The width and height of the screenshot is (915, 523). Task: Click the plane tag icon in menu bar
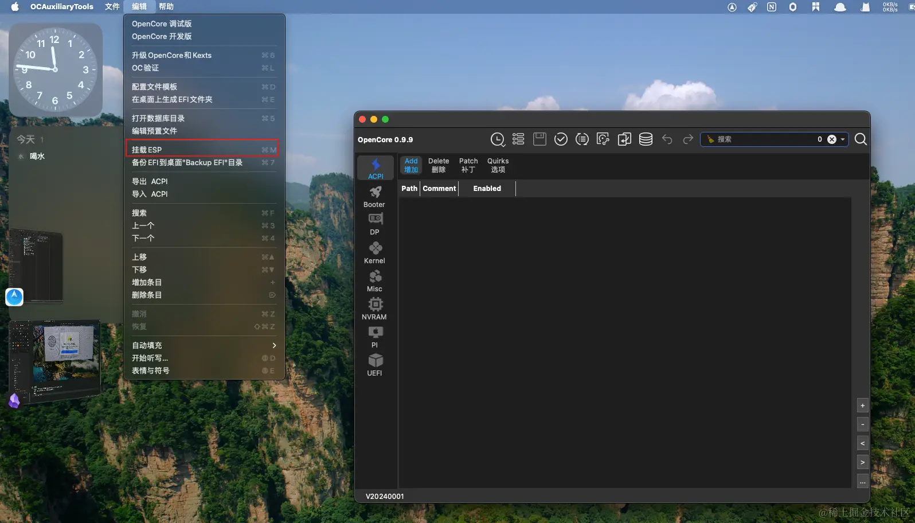pyautogui.click(x=752, y=7)
